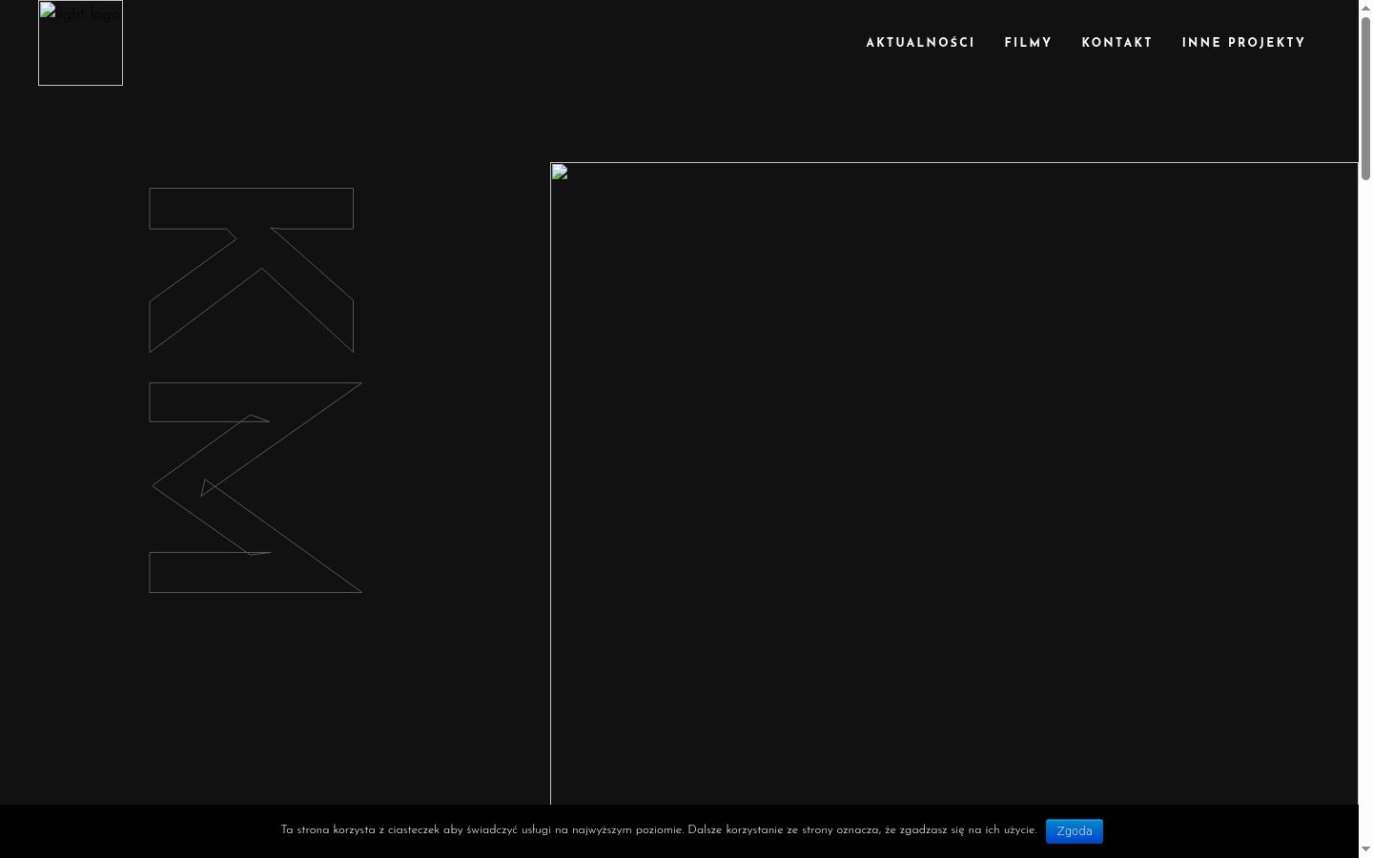Open the Inne Projekty menu
The width and height of the screenshot is (1373, 858).
tap(1243, 43)
